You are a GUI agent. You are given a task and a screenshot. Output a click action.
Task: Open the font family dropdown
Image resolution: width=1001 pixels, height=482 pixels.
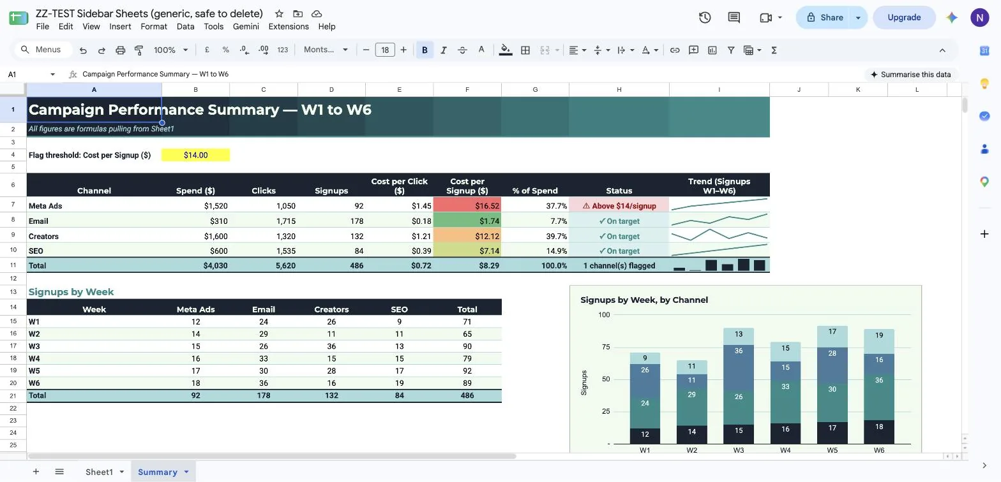pos(326,50)
